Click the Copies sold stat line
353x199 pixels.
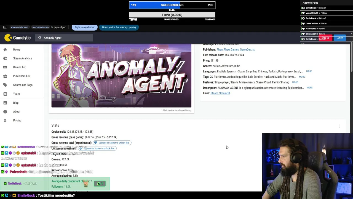point(72,132)
